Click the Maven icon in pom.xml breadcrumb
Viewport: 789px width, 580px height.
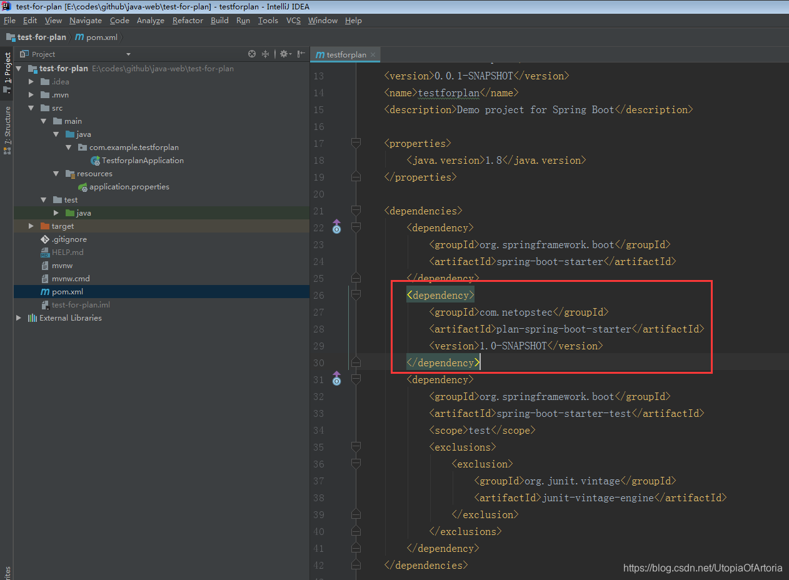[x=79, y=37]
